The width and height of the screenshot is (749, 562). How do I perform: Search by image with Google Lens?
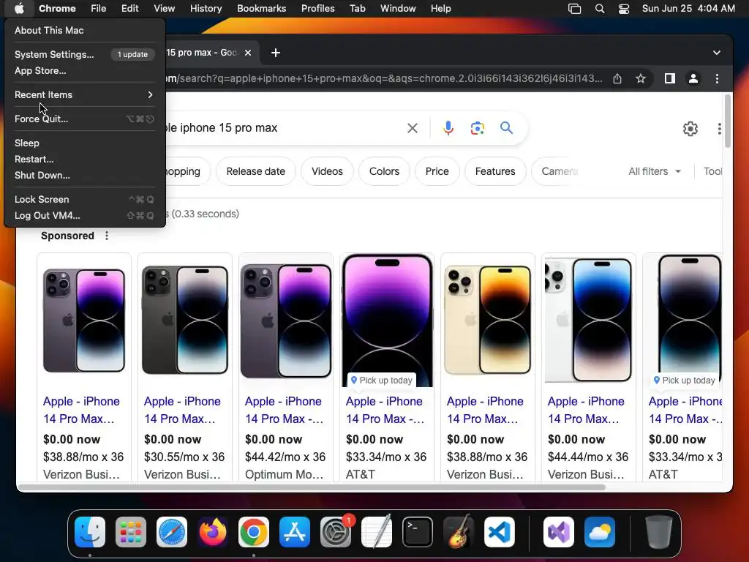(477, 128)
